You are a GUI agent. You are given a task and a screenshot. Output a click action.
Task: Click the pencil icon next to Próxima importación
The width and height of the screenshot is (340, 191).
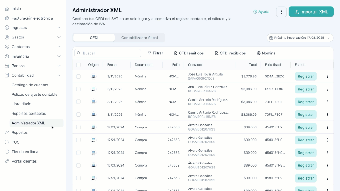[x=329, y=38]
